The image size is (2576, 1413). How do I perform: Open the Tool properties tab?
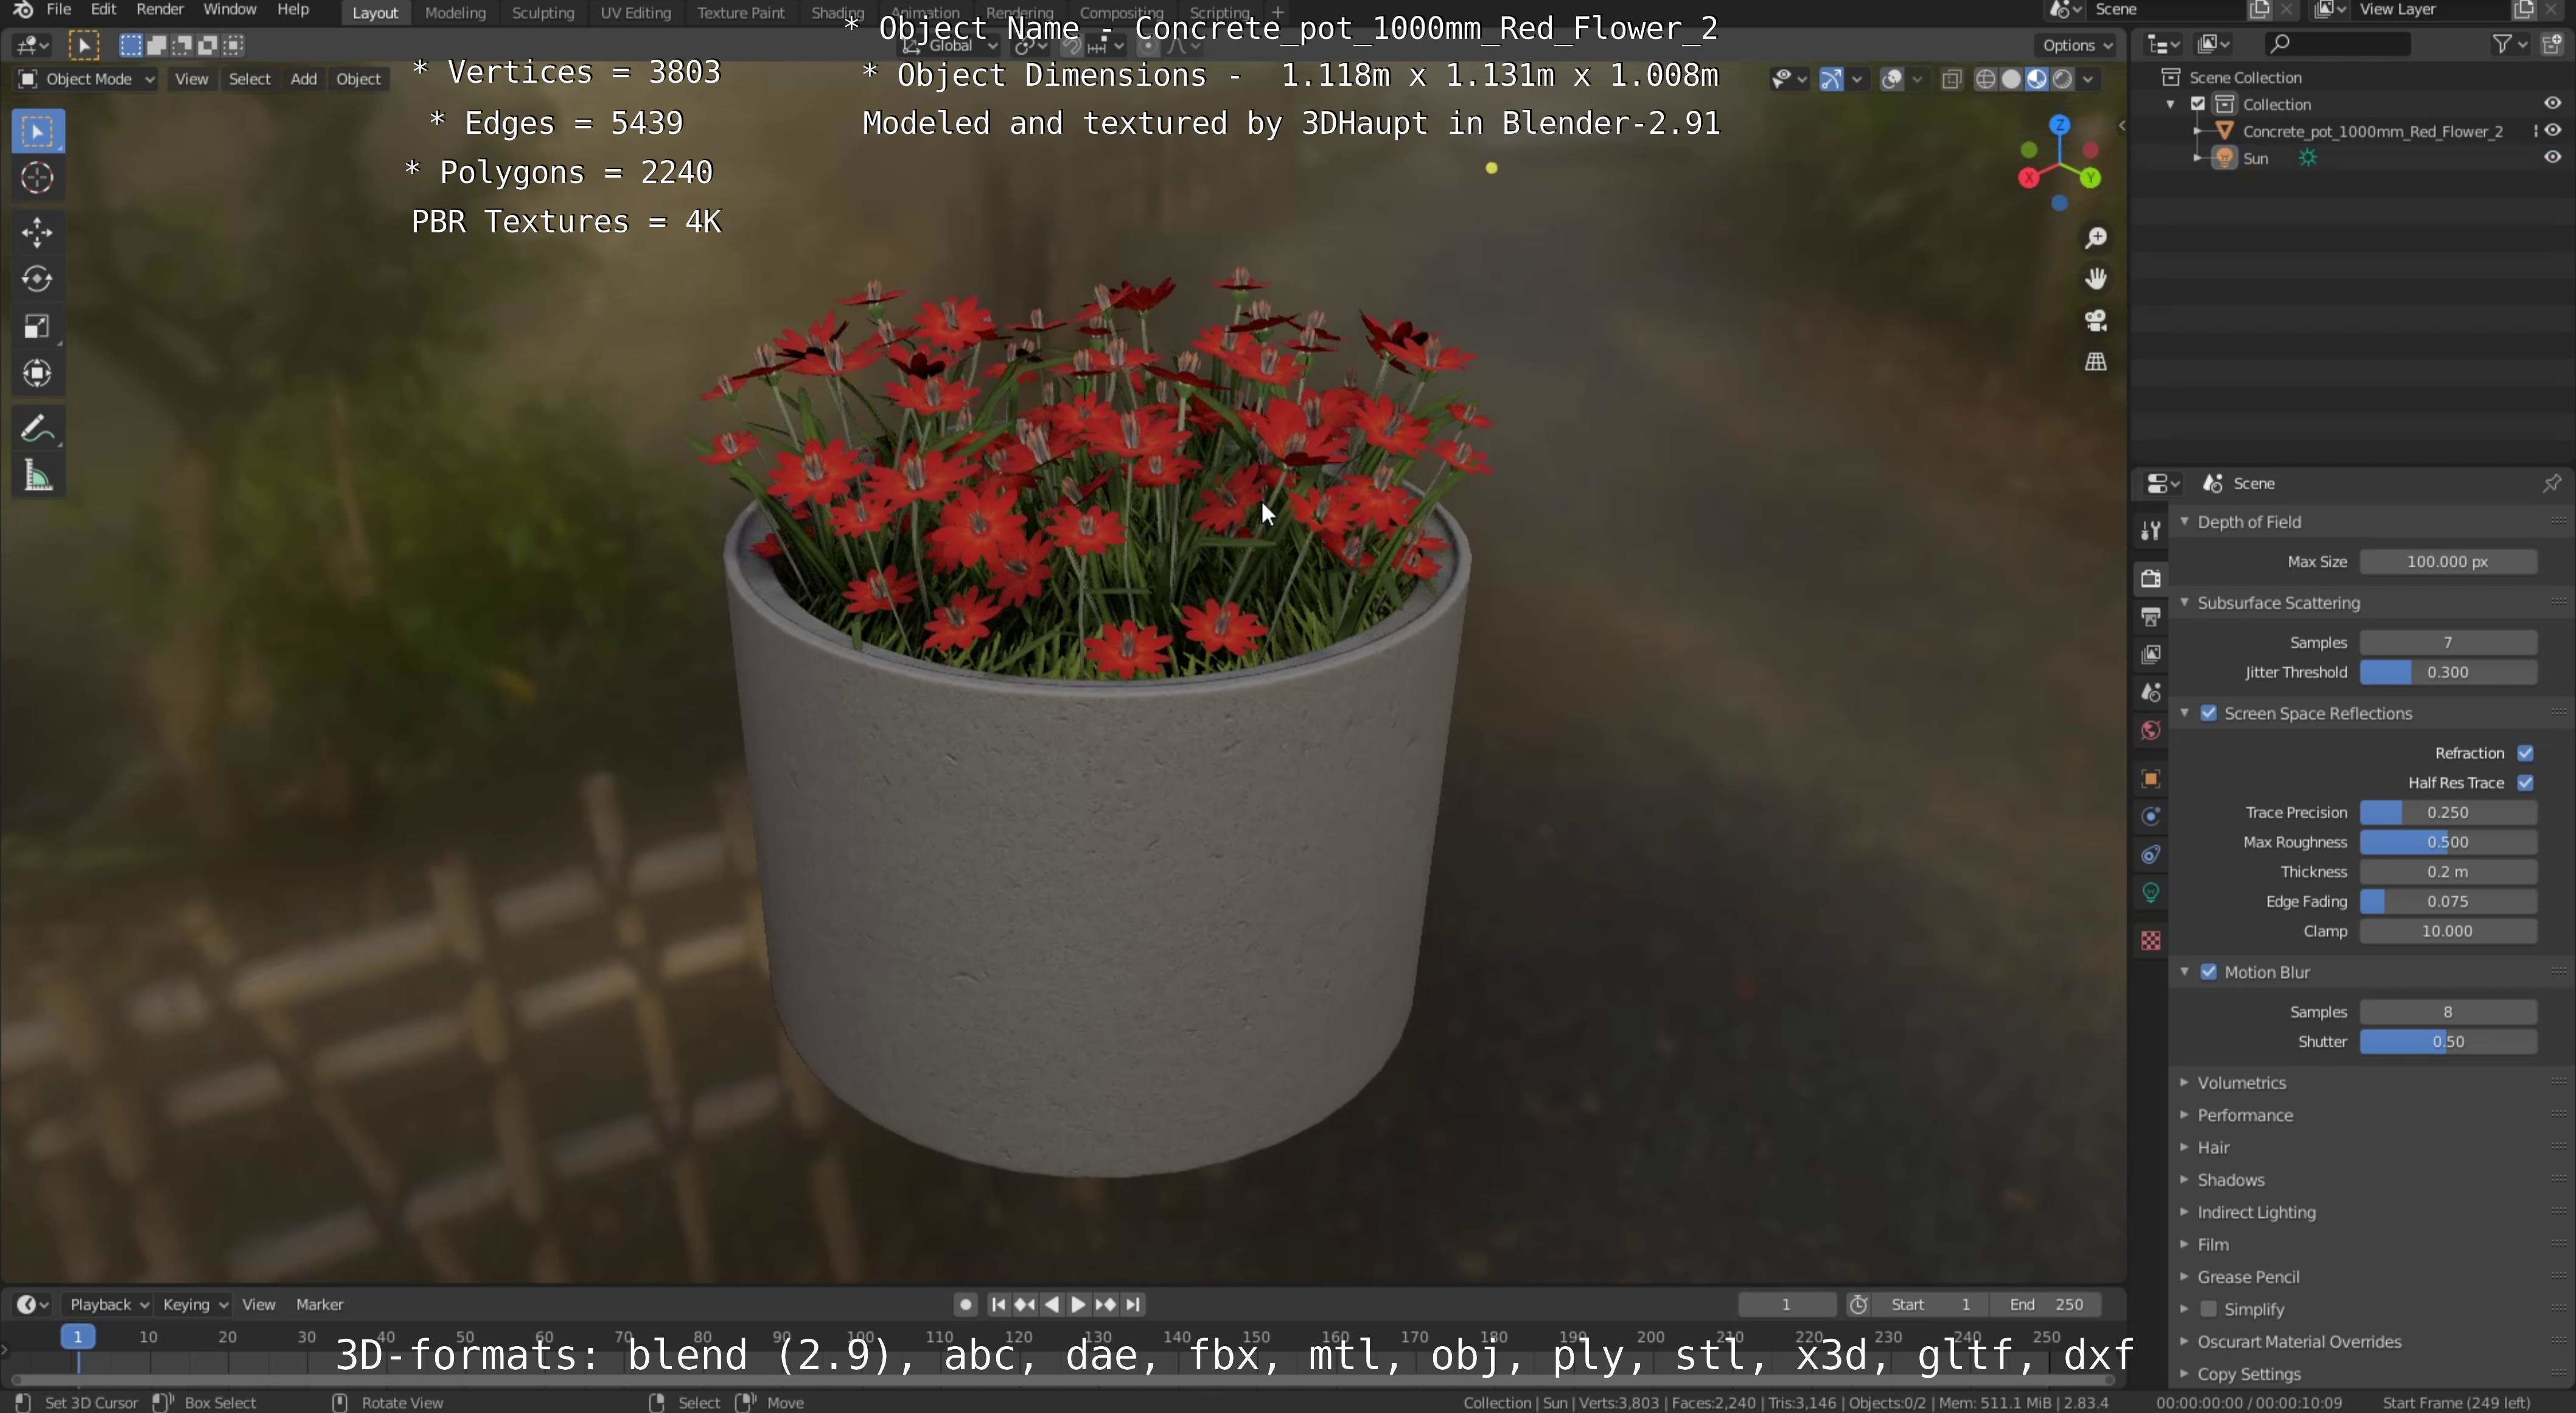point(2150,530)
